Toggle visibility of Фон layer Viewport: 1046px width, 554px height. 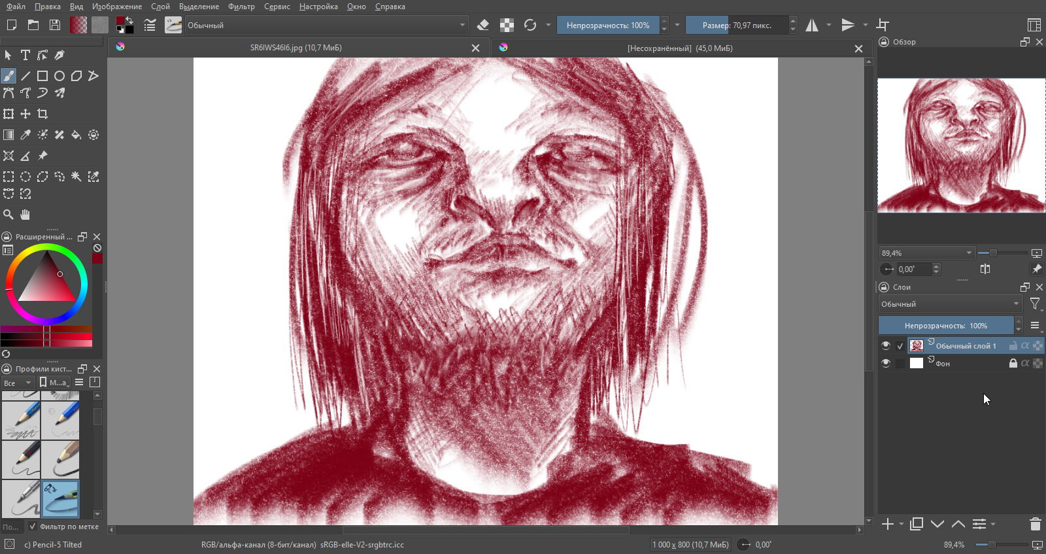(886, 364)
